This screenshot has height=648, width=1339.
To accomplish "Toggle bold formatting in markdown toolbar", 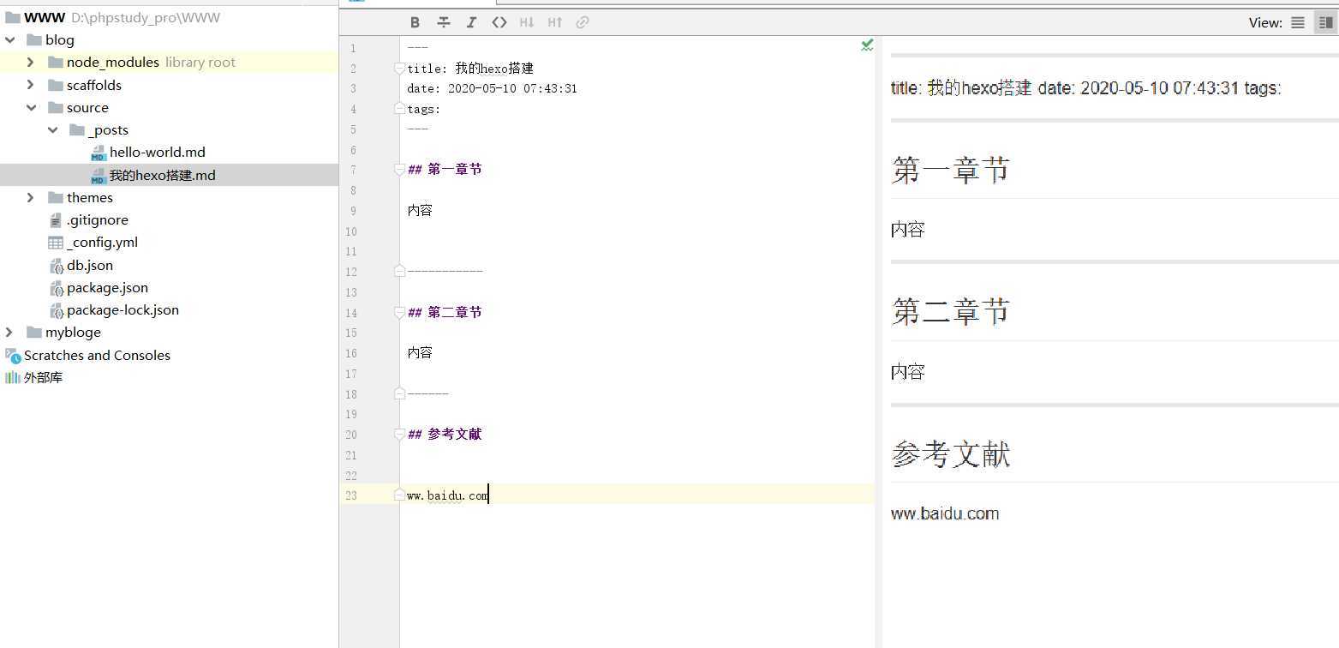I will (415, 22).
